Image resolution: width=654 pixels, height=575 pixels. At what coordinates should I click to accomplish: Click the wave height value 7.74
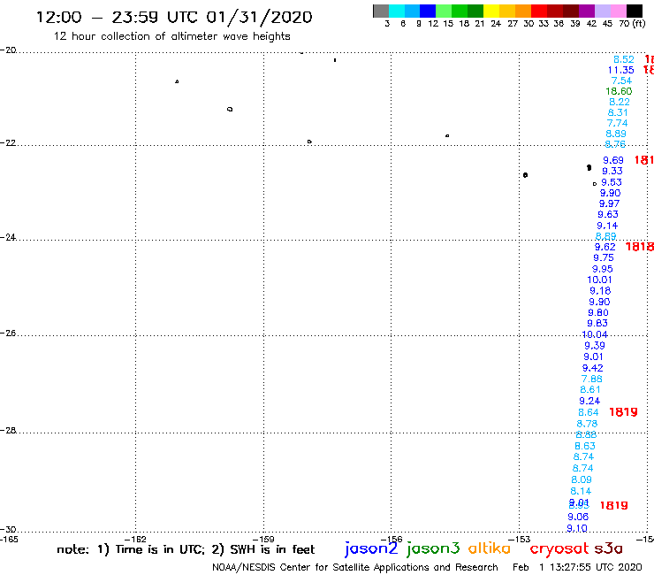(617, 123)
